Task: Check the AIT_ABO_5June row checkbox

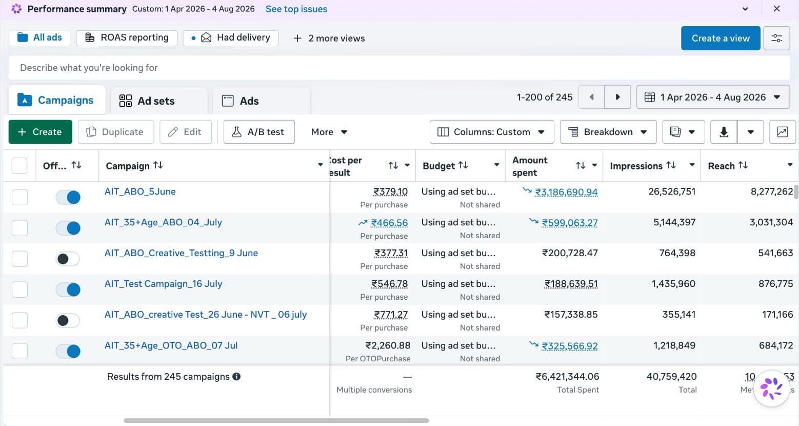Action: point(19,197)
